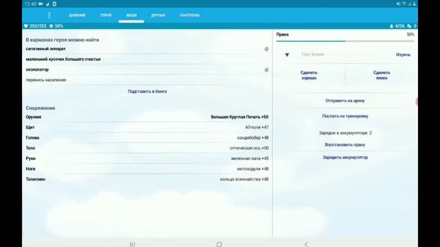
Task: Tap АТ-поле +47 shield value
Action: pyautogui.click(x=256, y=127)
